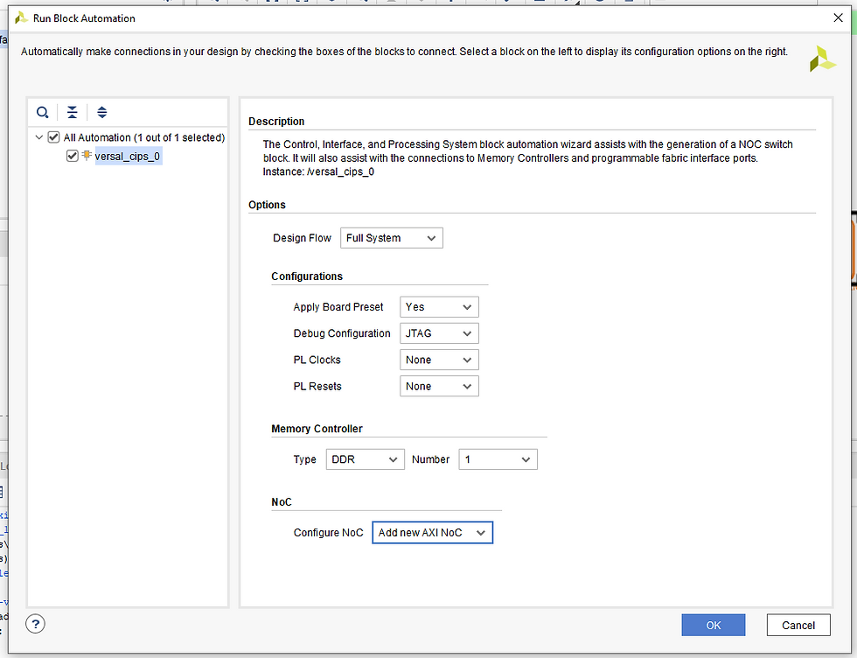Click the search icon in the automation tree toolbar

point(43,113)
